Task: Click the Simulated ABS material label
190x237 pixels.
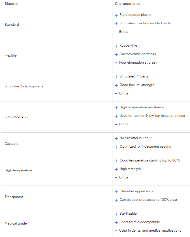Action: (x=16, y=117)
